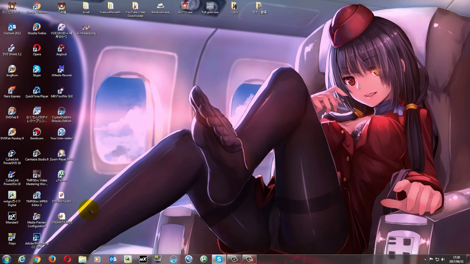This screenshot has height=264, width=470.
Task: Open the volume speaker tray icon
Action: pyautogui.click(x=443, y=260)
